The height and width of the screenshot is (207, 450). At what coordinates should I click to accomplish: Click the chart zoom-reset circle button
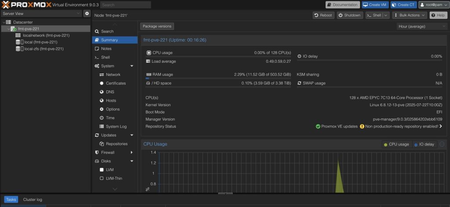[442, 144]
